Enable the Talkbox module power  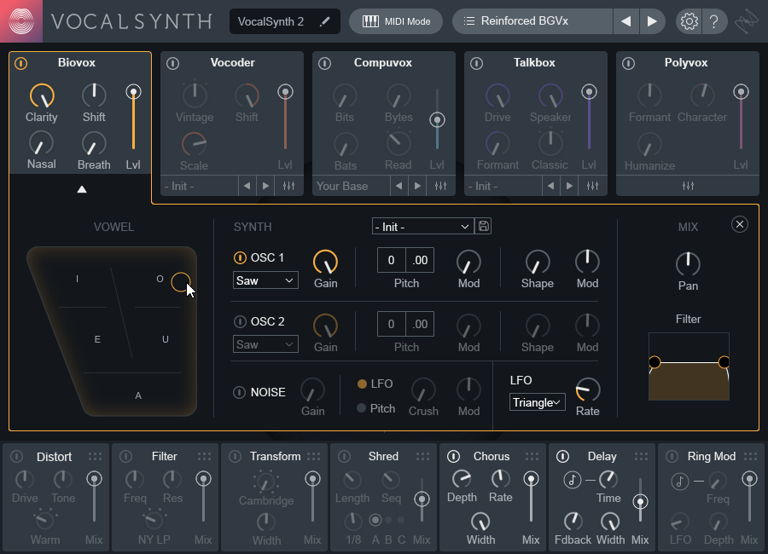pos(476,63)
